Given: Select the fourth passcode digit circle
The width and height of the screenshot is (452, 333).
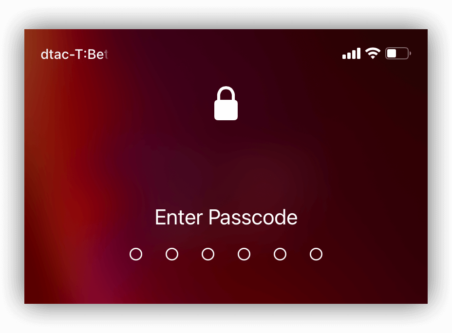Looking at the screenshot, I should [244, 254].
